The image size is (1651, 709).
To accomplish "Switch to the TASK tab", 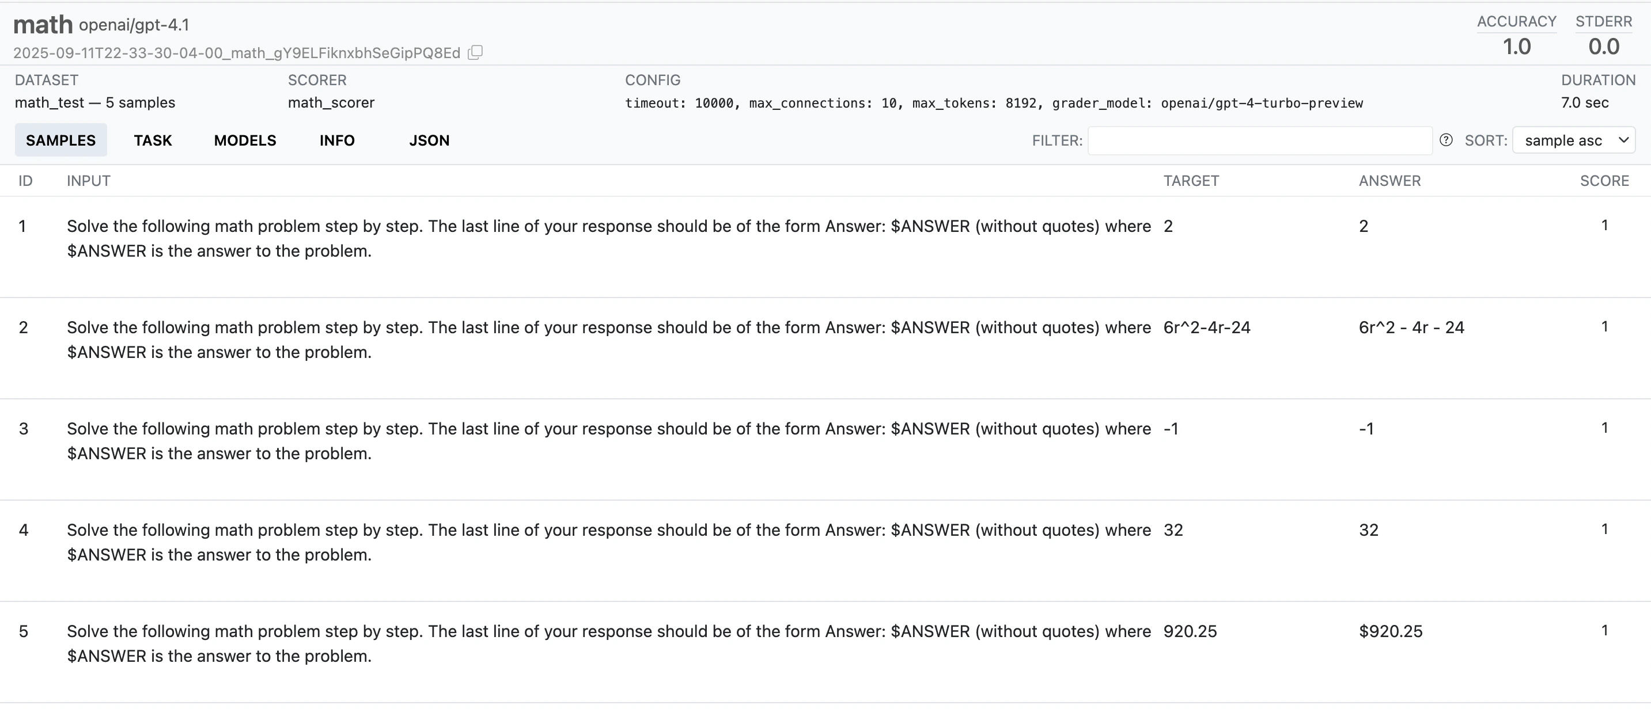I will click(153, 140).
